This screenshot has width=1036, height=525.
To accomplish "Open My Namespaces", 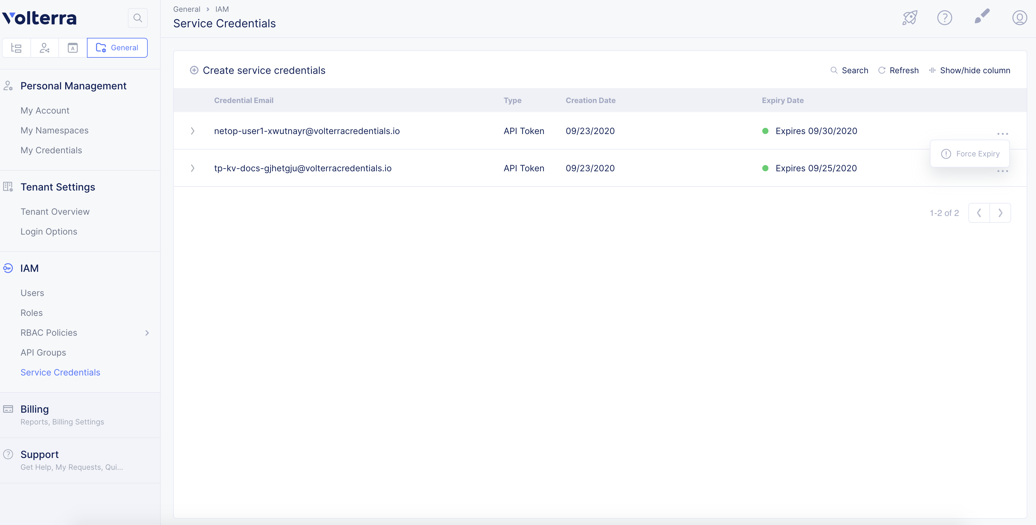I will point(55,131).
